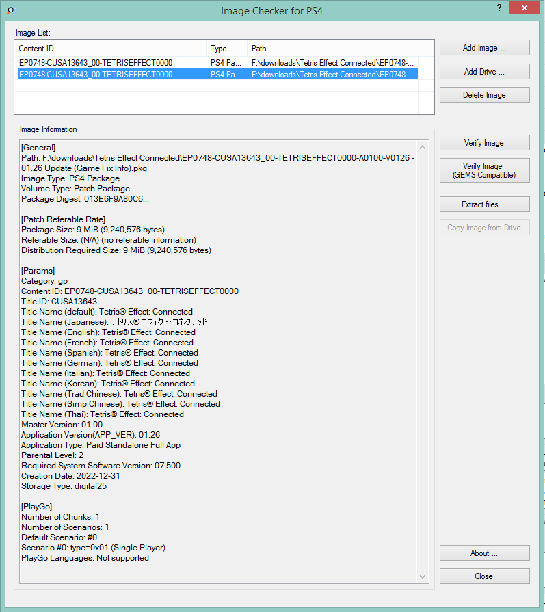Click the Delete Image button
The height and width of the screenshot is (612, 545).
pyautogui.click(x=485, y=95)
